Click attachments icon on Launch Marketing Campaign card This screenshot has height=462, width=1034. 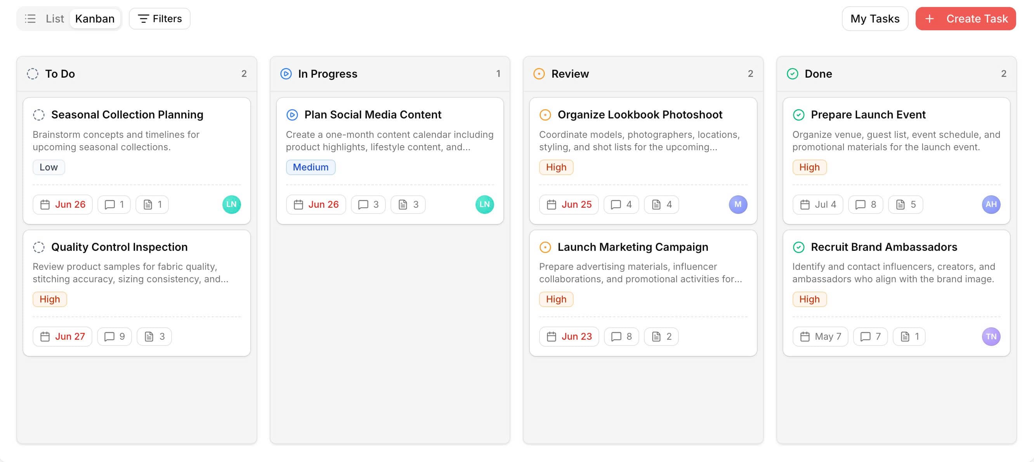pos(656,336)
